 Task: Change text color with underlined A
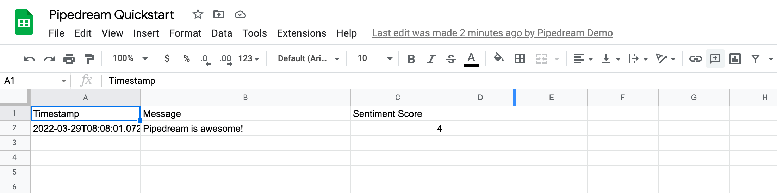pyautogui.click(x=471, y=58)
